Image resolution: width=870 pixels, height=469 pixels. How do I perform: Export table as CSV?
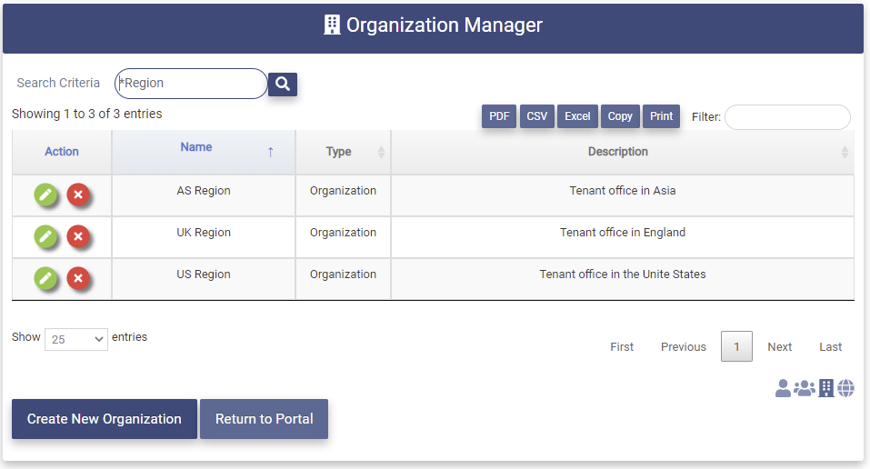[x=536, y=116]
